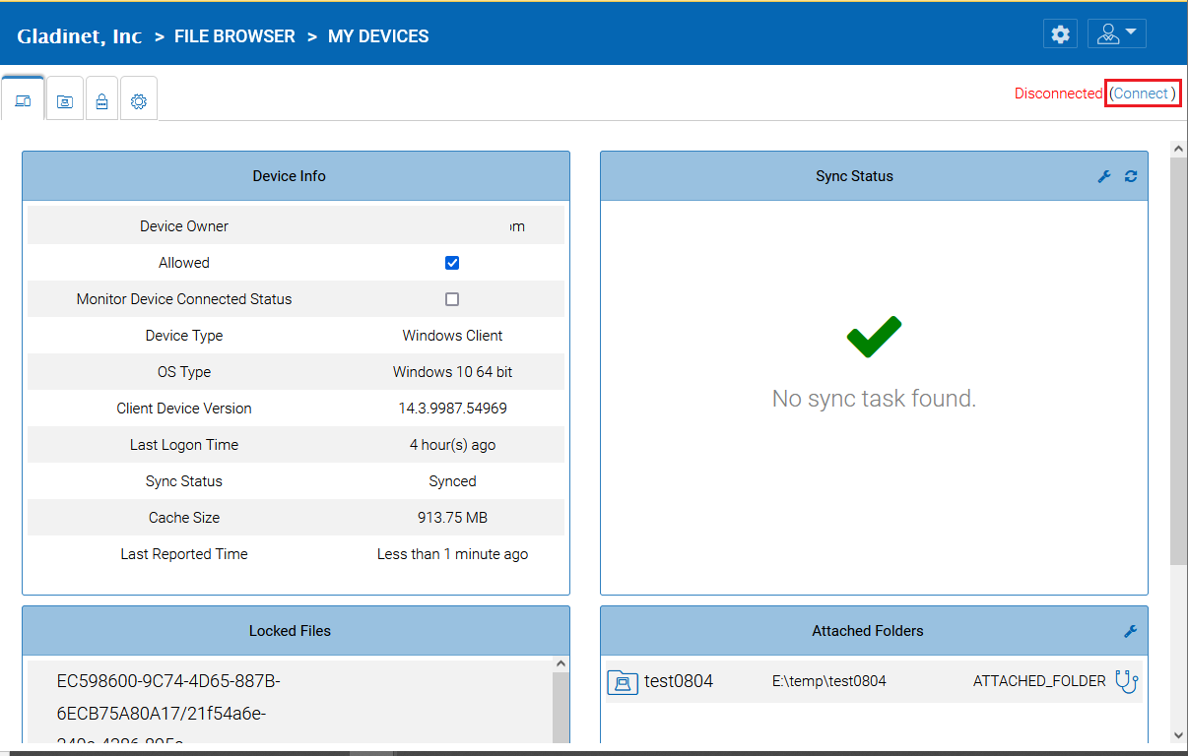Go to FILE BROWSER breadcrumb
This screenshot has width=1188, height=756.
(x=234, y=36)
